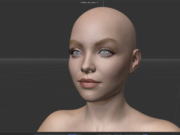This screenshot has height=135, width=180.
Task: Click the CINEMA_4D_Editor viewport label
Action: coord(88,3)
